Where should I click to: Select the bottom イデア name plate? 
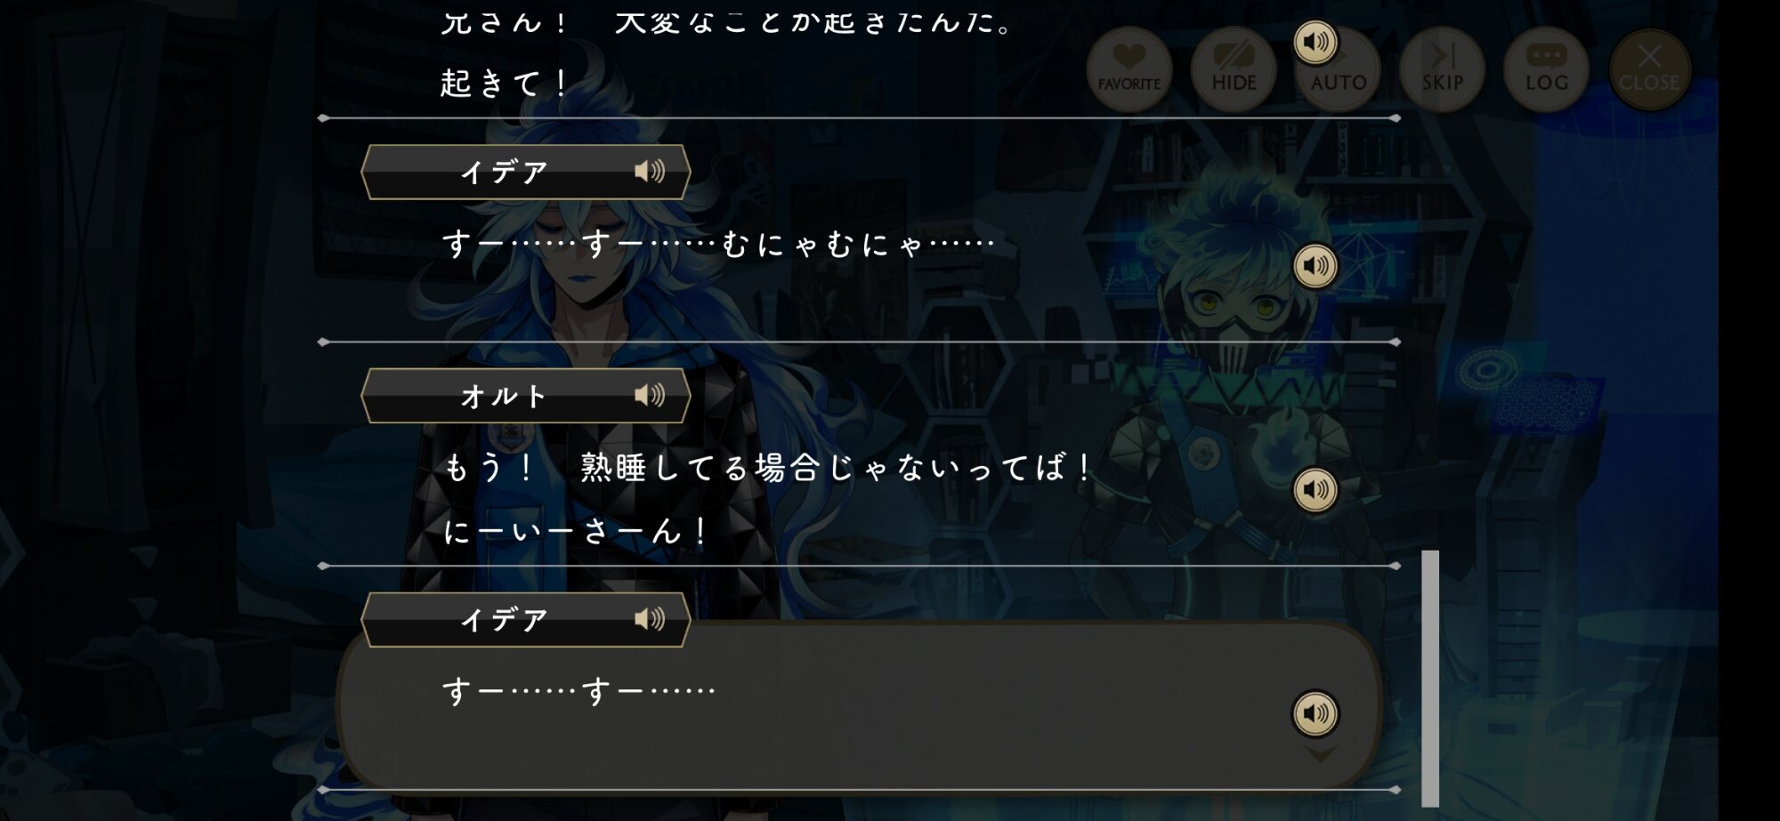526,620
